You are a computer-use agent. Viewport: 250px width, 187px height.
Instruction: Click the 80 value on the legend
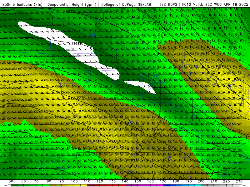click(x=49, y=181)
